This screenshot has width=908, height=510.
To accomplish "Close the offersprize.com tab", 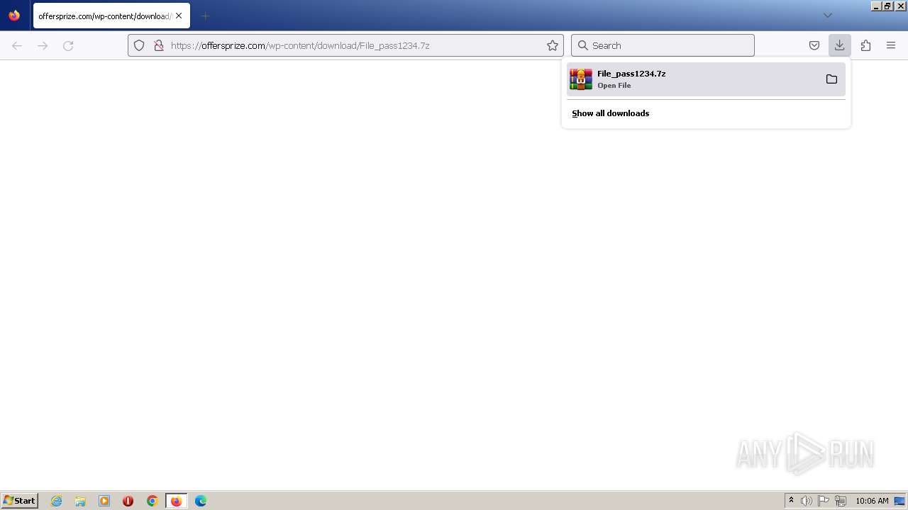I will coord(179,16).
